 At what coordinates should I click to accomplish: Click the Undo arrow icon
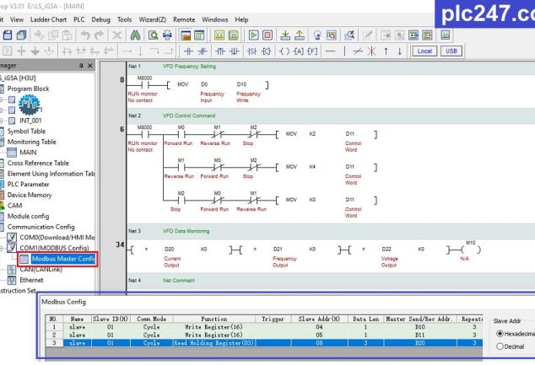pos(85,35)
